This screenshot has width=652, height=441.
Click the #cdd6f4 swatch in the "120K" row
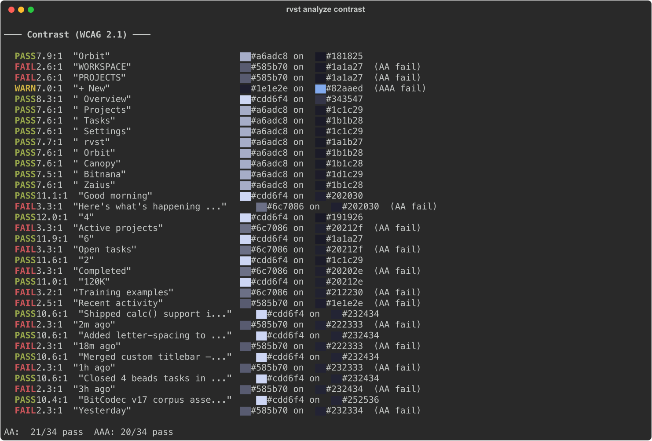[x=245, y=282]
